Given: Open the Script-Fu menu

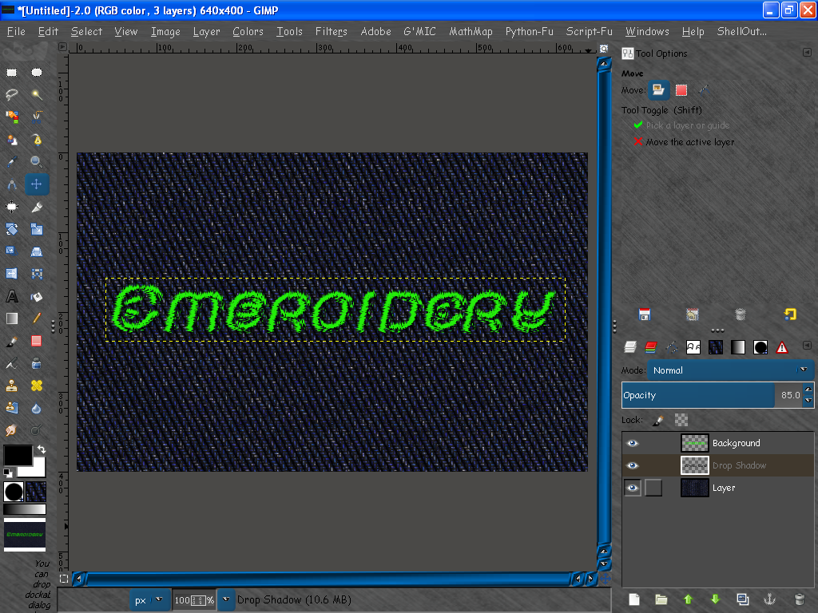Looking at the screenshot, I should pos(589,32).
